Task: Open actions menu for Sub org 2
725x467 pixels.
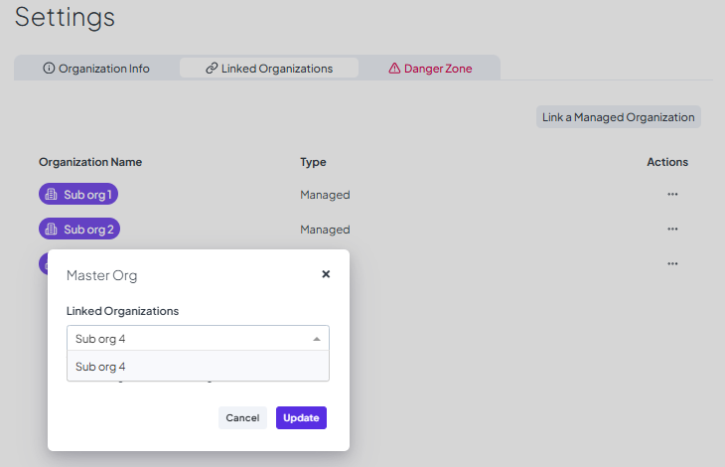Action: click(x=672, y=230)
